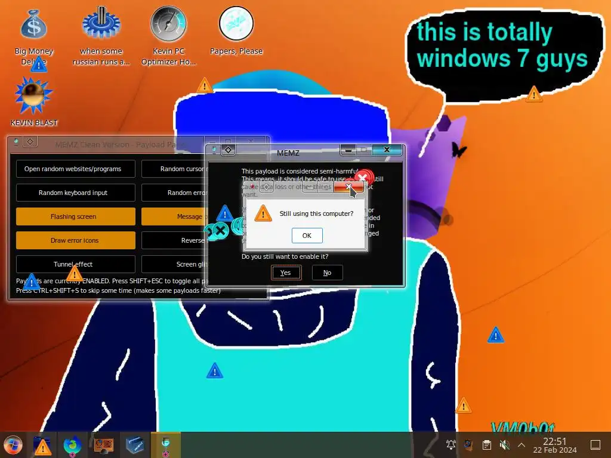Screen dimensions: 611x458
Task: Click the show desktop square button
Action: click(x=595, y=444)
